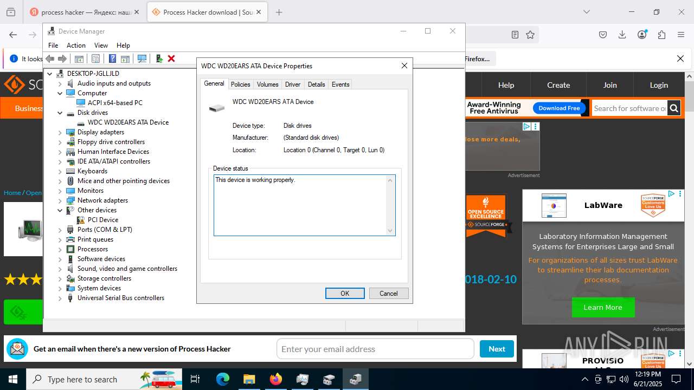This screenshot has height=390, width=694.
Task: Collapse the DESKTOP-JGLLJLD root node
Action: click(x=50, y=74)
